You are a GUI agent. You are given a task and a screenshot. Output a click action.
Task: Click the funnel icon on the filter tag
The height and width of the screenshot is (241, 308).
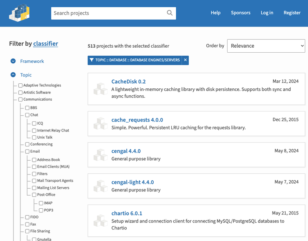tap(92, 60)
